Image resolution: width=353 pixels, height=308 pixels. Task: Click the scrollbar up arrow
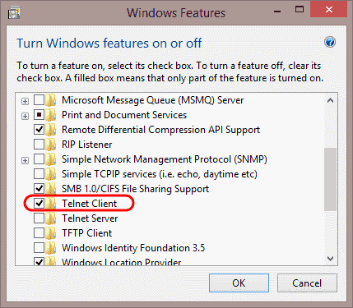coord(331,100)
